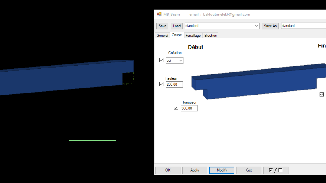Click the Save button
Screen dimensions: 326x183
coord(162,26)
